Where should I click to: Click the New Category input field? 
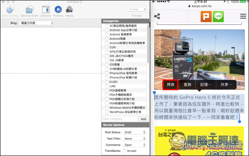click(x=120, y=119)
